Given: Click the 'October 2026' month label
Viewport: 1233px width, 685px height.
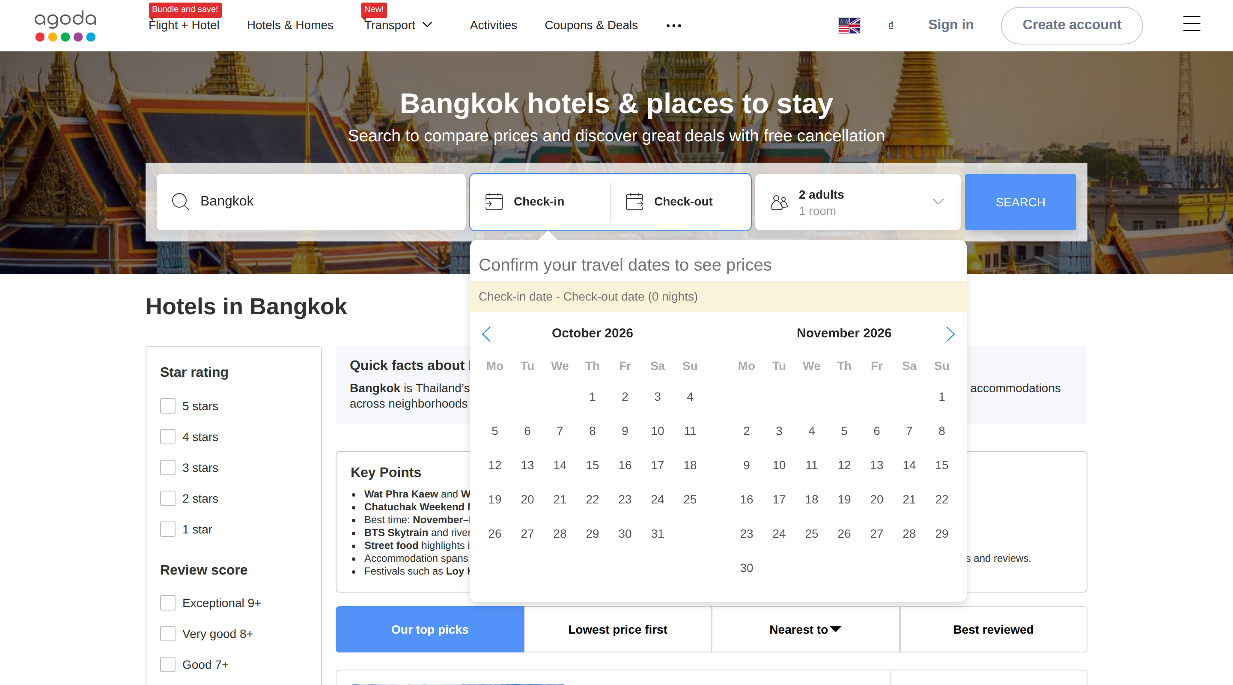Looking at the screenshot, I should (592, 333).
